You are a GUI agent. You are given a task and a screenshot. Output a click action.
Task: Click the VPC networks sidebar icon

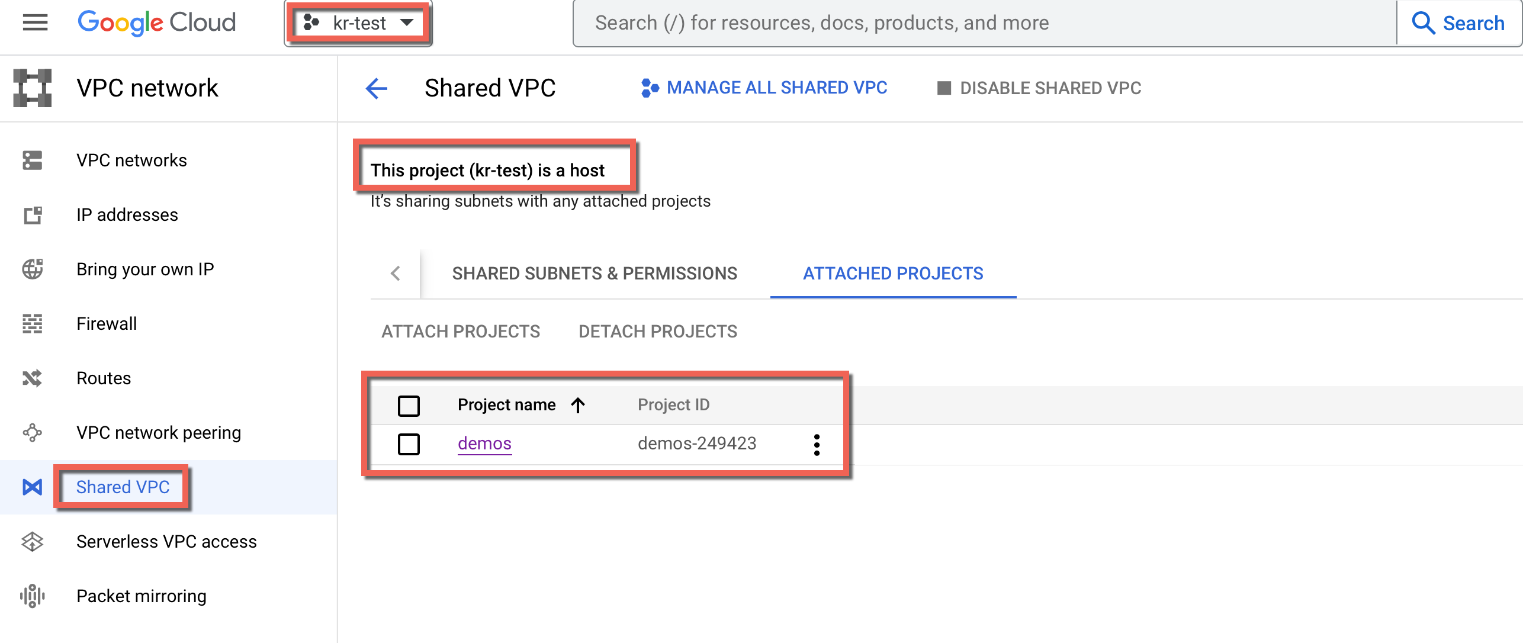33,160
